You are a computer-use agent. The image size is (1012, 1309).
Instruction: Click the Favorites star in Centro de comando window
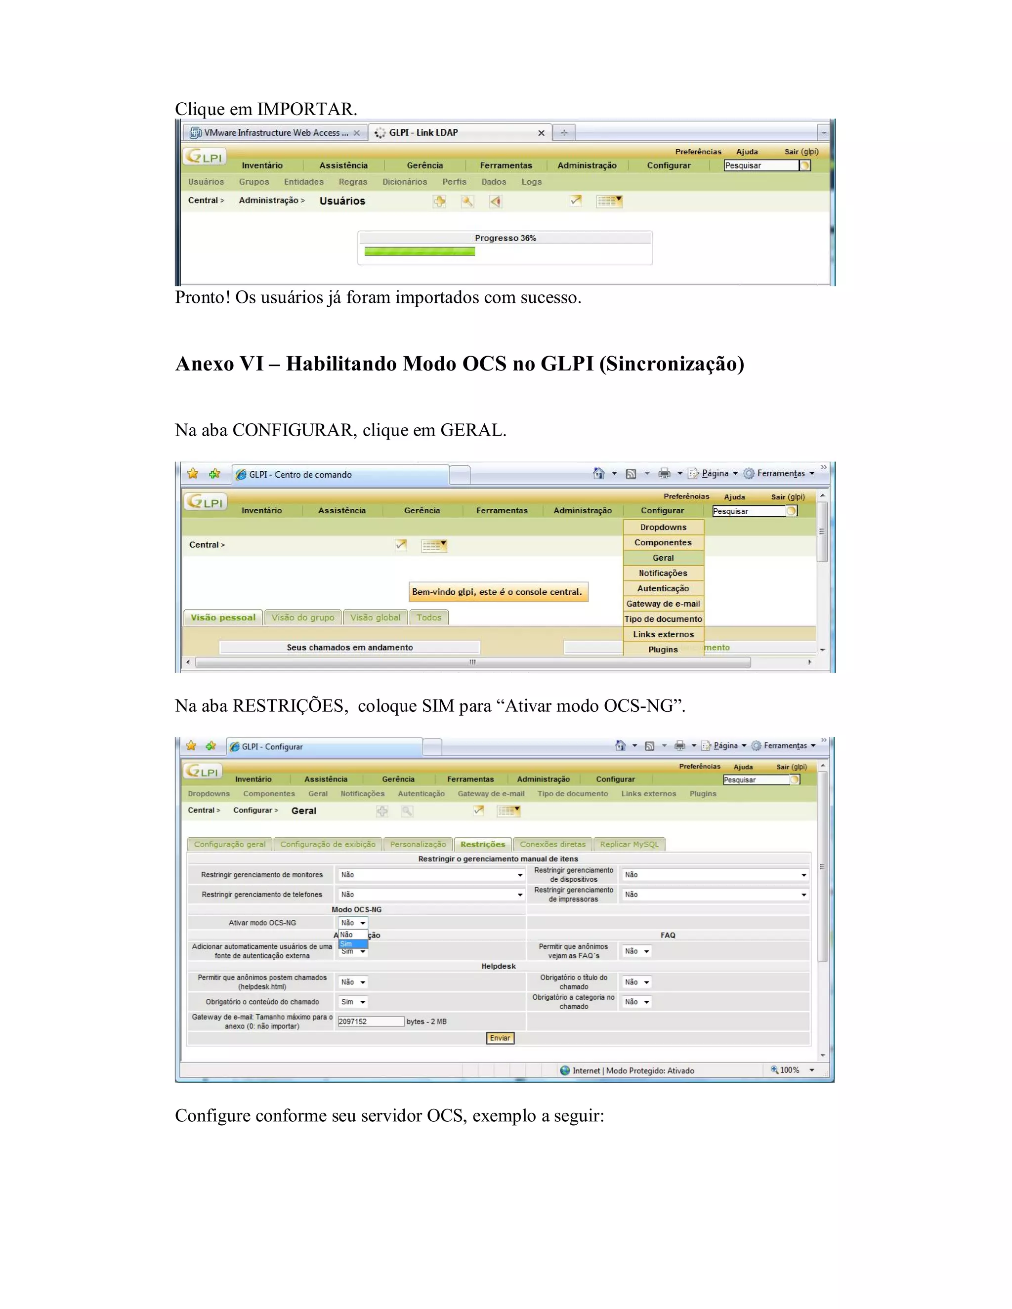[192, 474]
